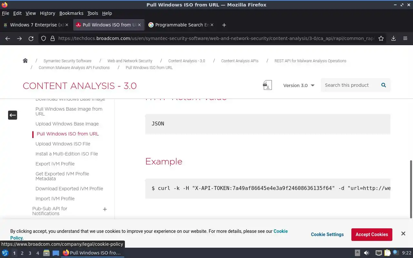
Task: Open the network tray icon
Action: pos(379,253)
